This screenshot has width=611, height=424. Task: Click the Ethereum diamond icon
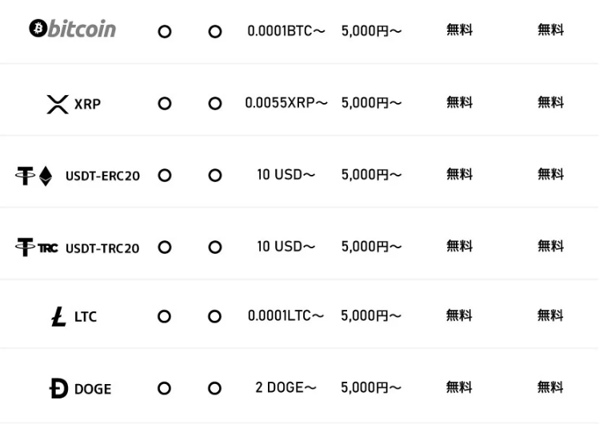[x=45, y=175]
